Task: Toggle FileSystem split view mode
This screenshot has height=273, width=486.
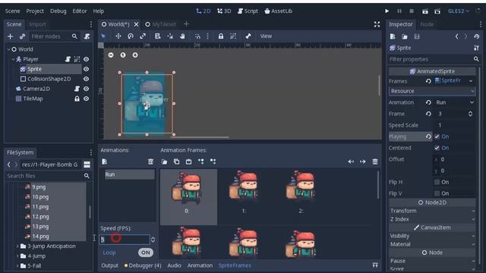Action: coord(87,165)
